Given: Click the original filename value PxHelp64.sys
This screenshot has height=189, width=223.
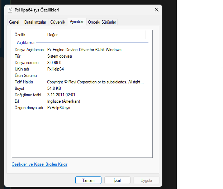Looking at the screenshot, I should pyautogui.click(x=59, y=108).
